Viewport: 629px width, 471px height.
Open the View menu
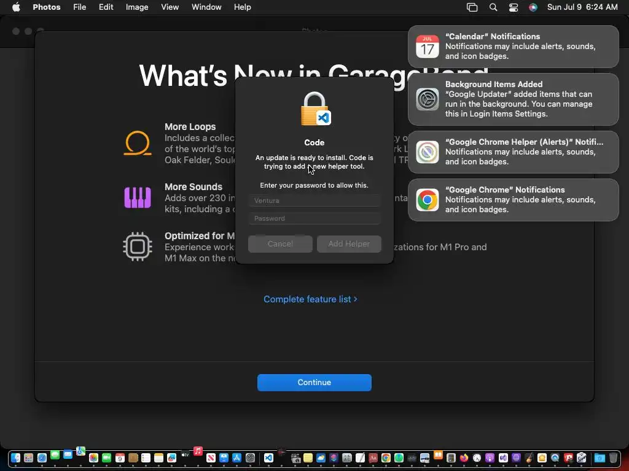pyautogui.click(x=170, y=7)
